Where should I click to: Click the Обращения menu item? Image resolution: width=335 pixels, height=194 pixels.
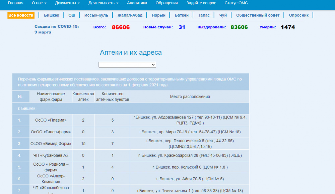point(166,3)
